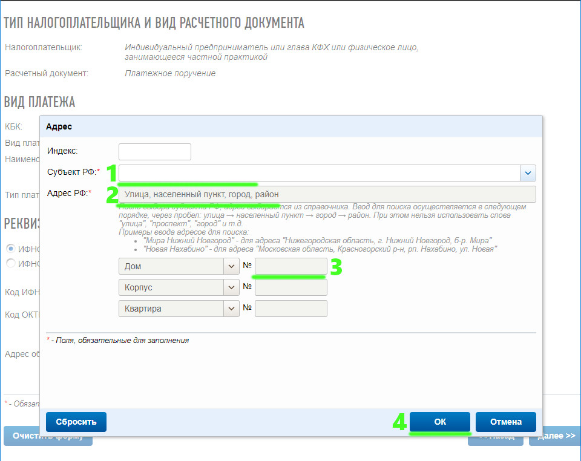Click the number field next to Дом
This screenshot has height=461, width=581.
coord(290,266)
